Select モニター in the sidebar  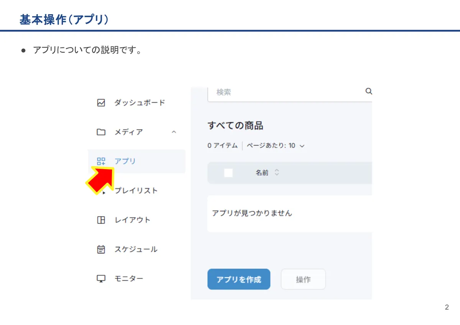pos(128,279)
